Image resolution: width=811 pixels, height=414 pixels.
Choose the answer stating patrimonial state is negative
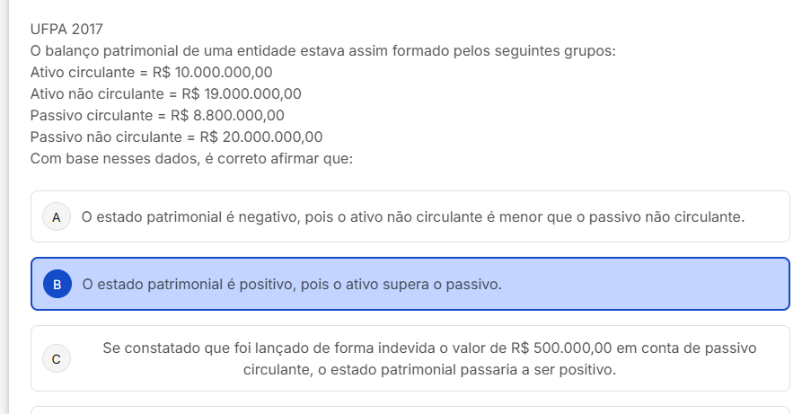[412, 217]
